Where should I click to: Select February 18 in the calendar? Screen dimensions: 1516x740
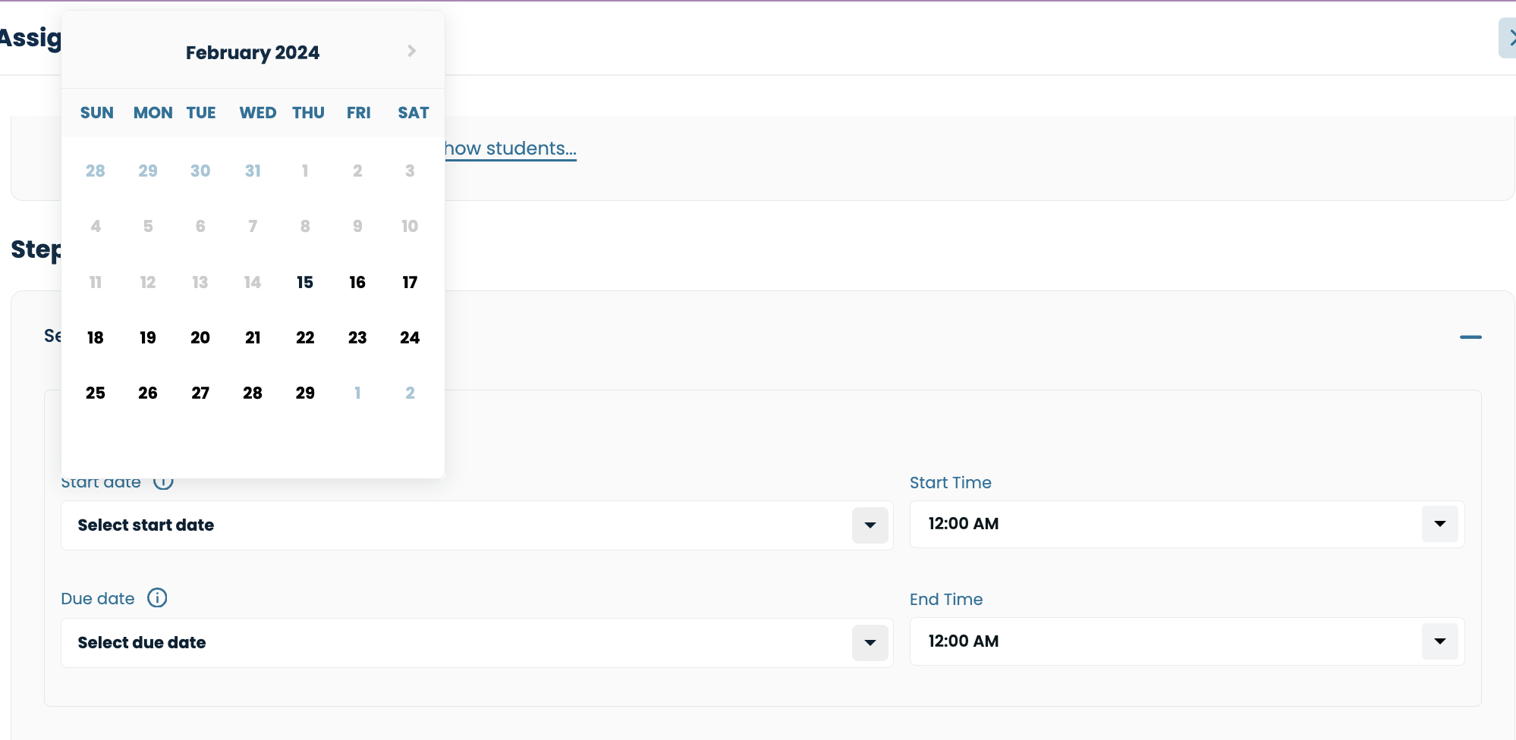click(x=96, y=337)
